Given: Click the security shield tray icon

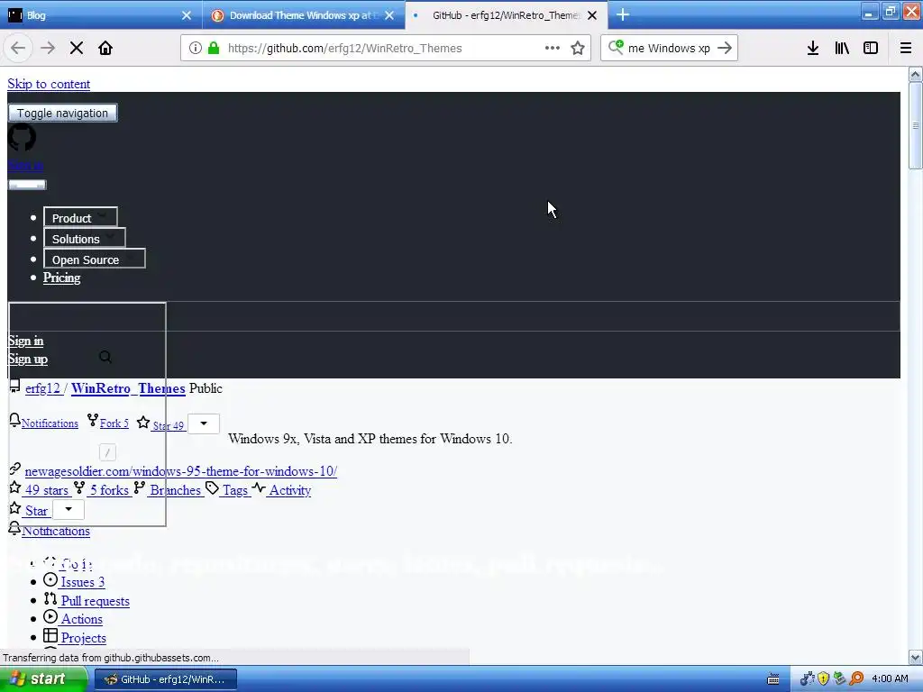Looking at the screenshot, I should pyautogui.click(x=824, y=678).
